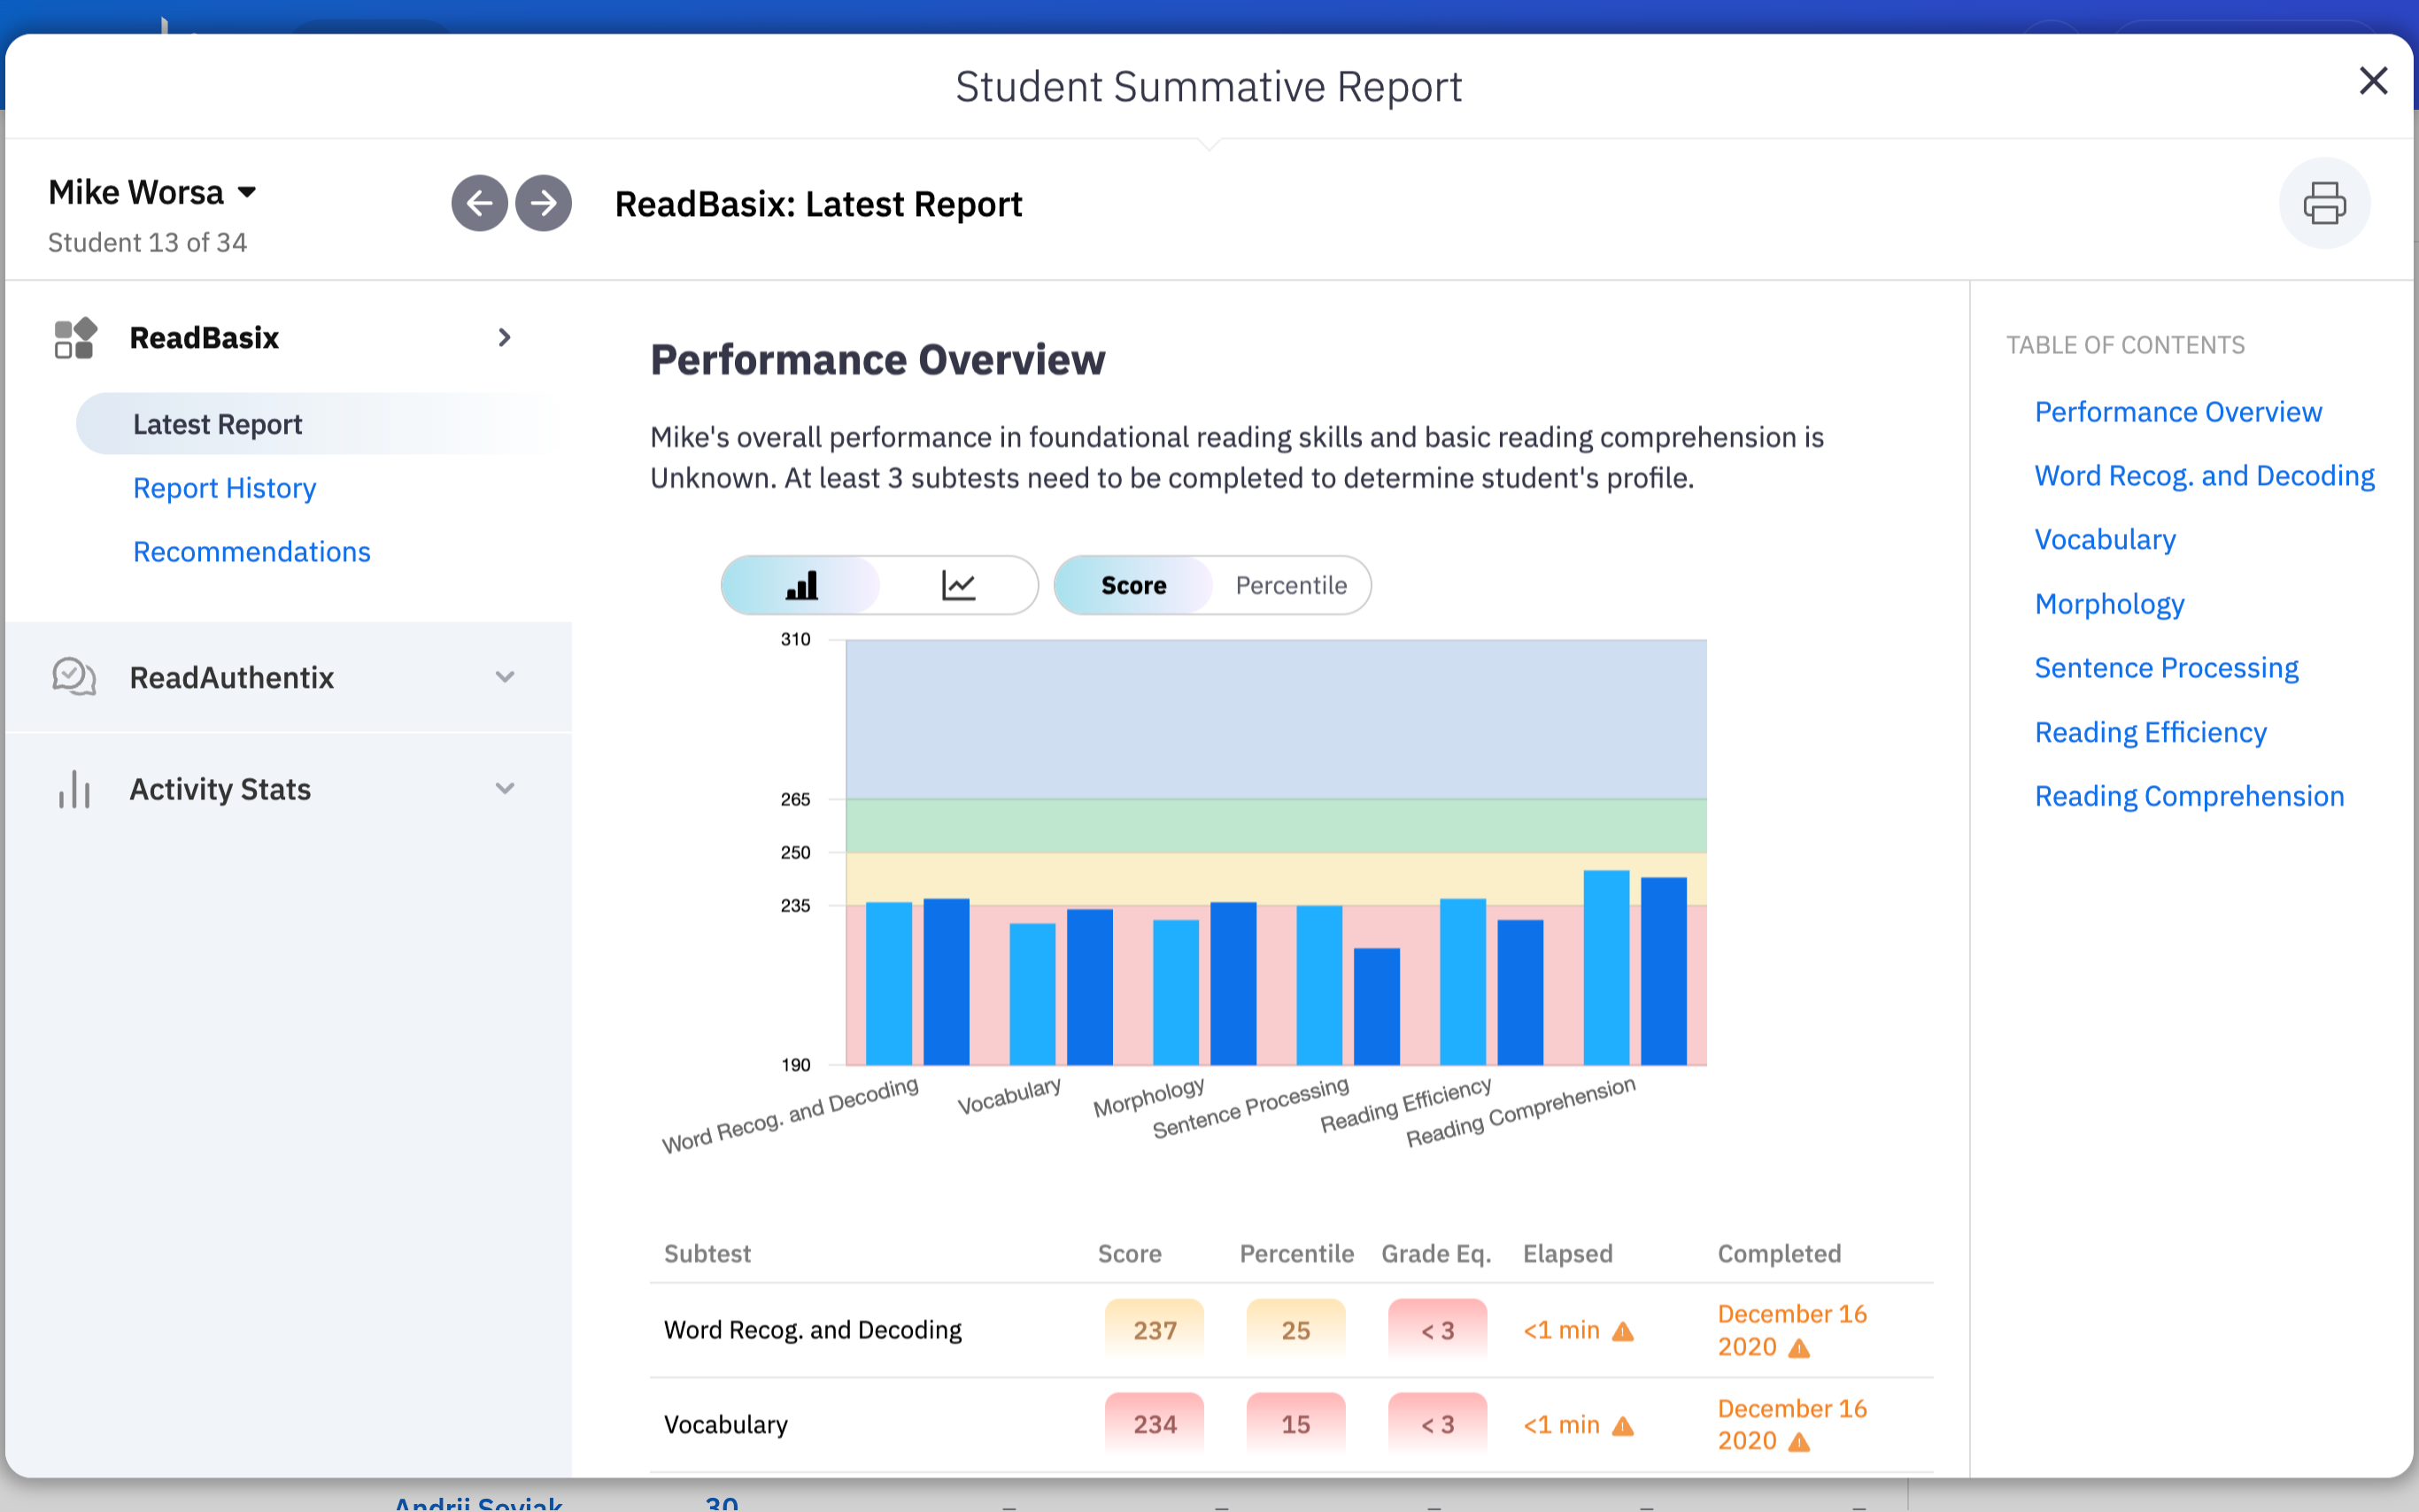This screenshot has width=2419, height=1512.
Task: Click Word Recog. and Decoding percentile 25
Action: [x=1296, y=1330]
